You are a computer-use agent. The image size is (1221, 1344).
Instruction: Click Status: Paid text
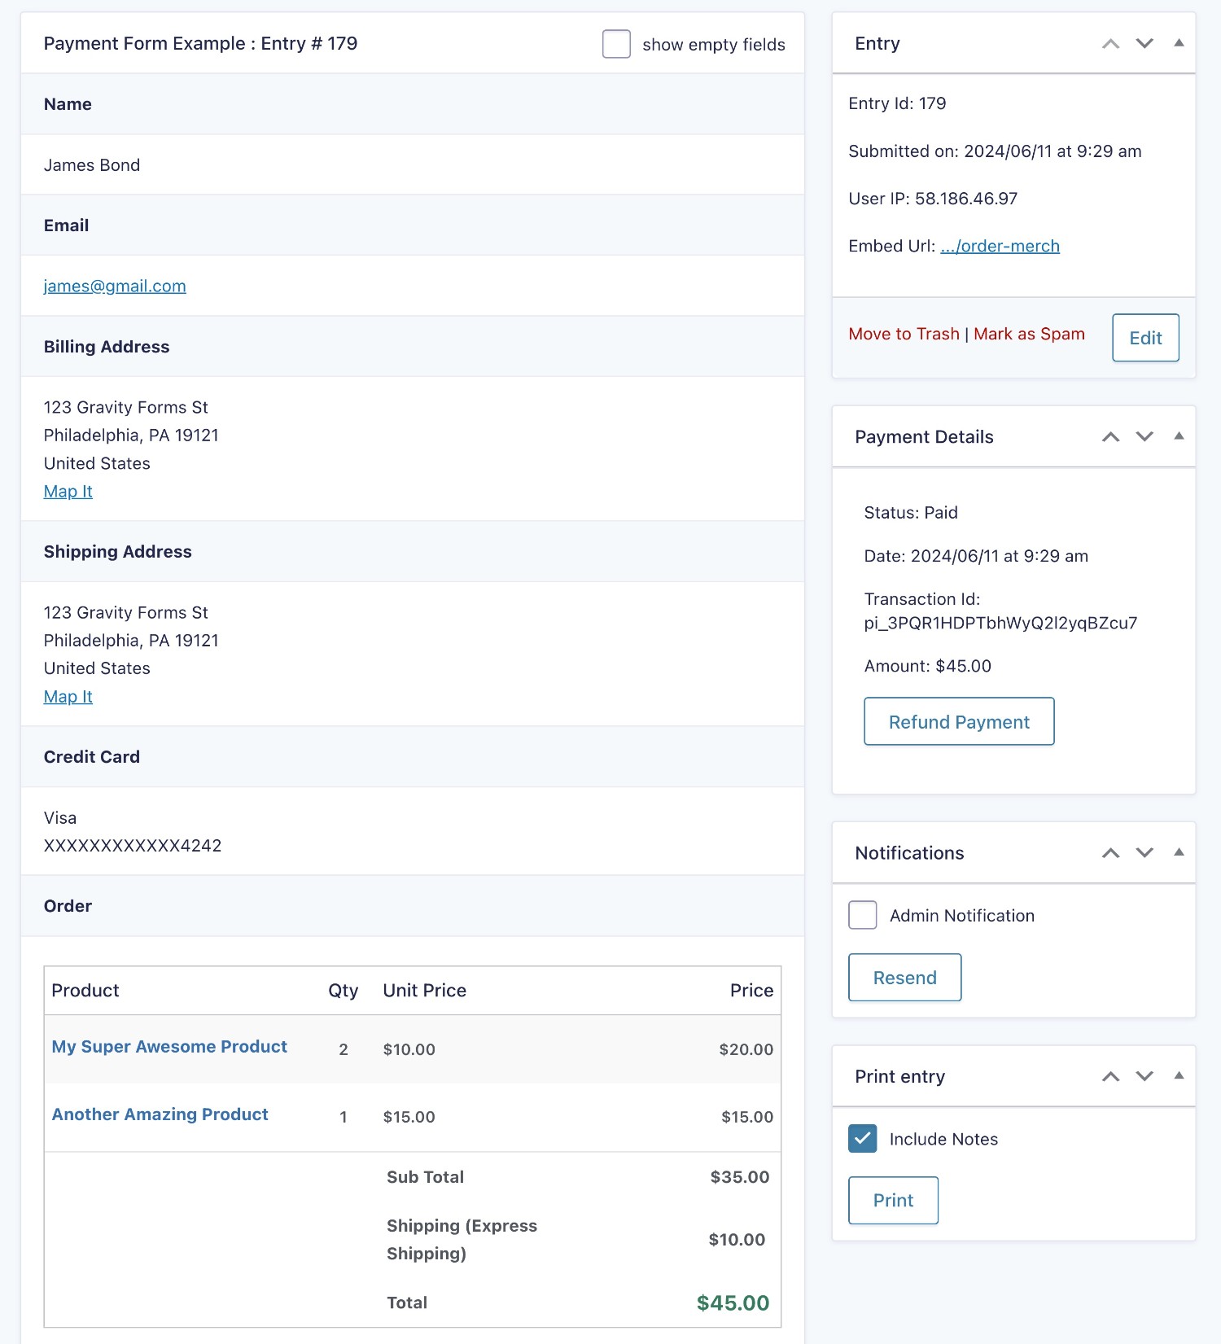pyautogui.click(x=910, y=512)
